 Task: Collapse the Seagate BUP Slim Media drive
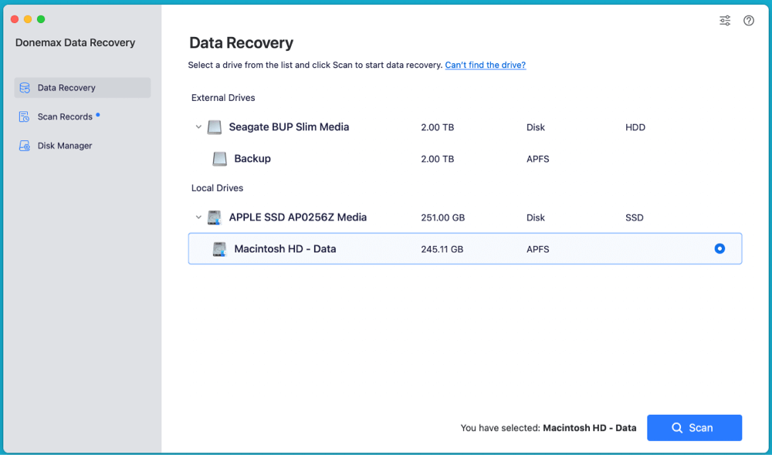(x=198, y=126)
